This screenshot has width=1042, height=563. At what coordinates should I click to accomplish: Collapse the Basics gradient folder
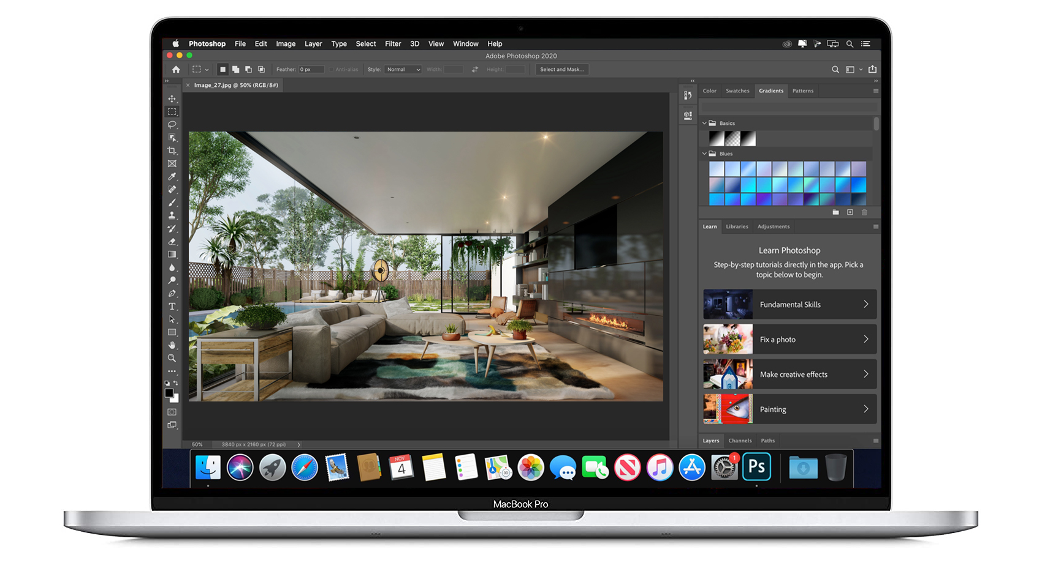pos(704,123)
